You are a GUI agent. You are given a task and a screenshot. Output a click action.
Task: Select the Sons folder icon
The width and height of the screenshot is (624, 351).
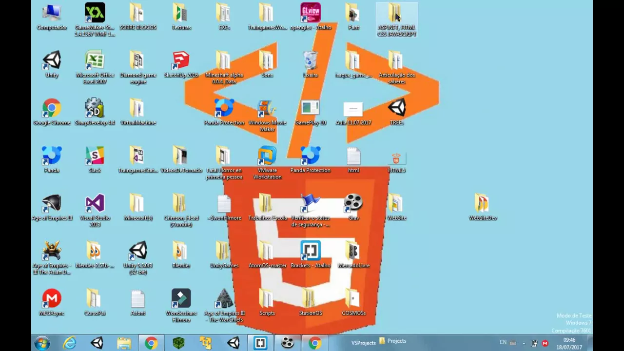click(267, 65)
